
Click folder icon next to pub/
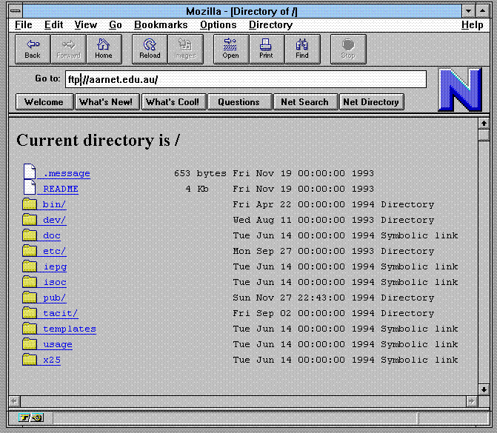point(30,297)
